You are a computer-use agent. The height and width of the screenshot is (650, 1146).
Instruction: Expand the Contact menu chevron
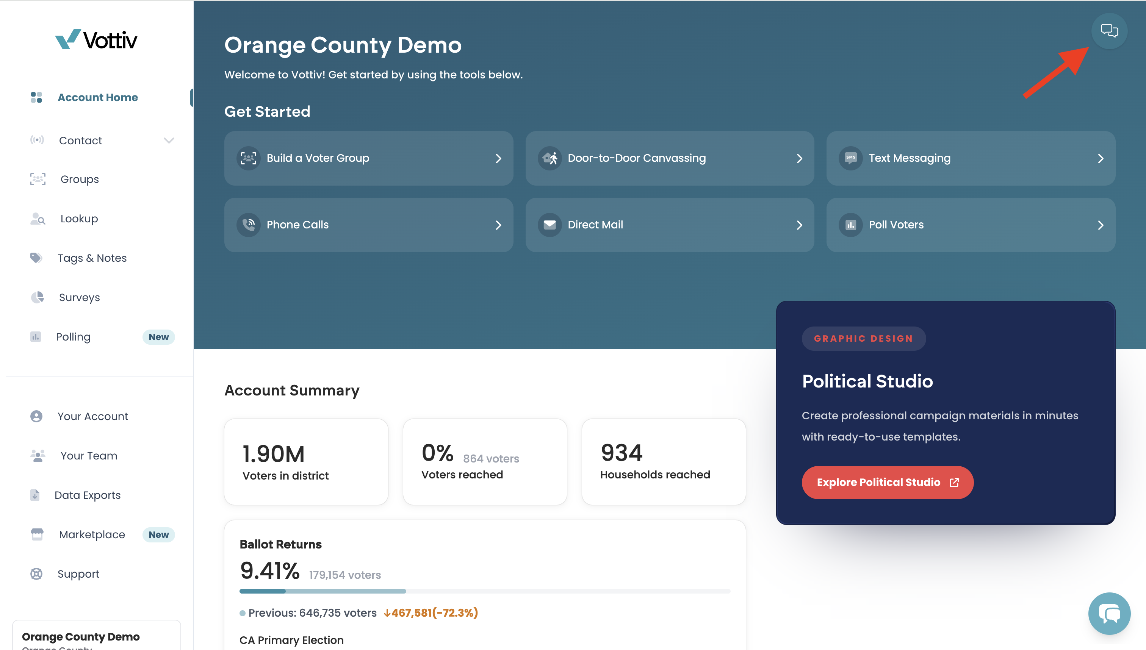[x=169, y=141]
